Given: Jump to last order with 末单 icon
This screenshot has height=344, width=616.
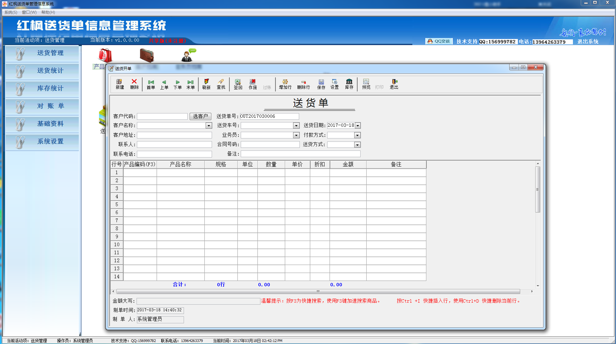Looking at the screenshot, I should 190,84.
